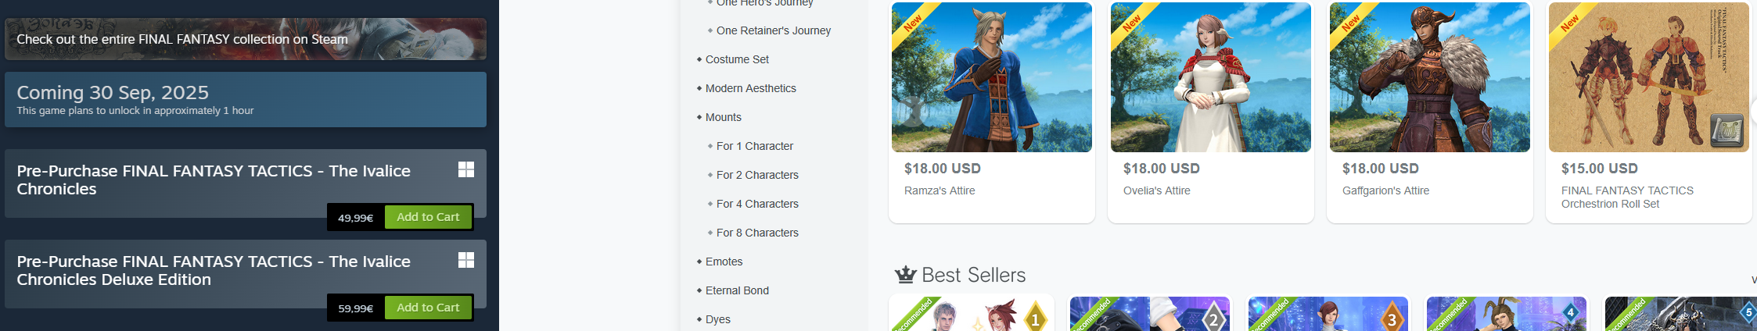The width and height of the screenshot is (1757, 331).
Task: Open Ramza's Attire product image
Action: [991, 77]
